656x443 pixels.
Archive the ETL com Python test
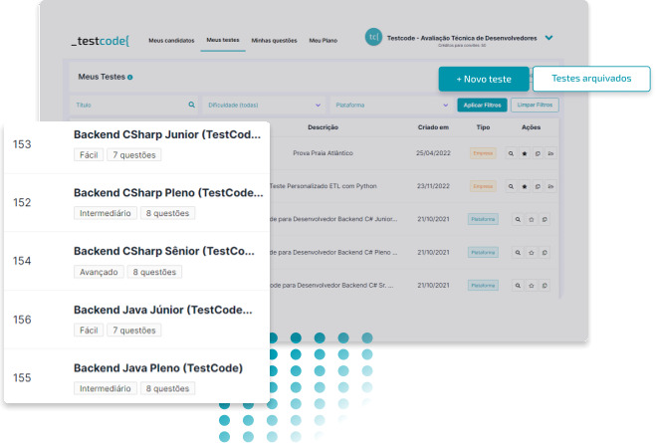tap(550, 186)
